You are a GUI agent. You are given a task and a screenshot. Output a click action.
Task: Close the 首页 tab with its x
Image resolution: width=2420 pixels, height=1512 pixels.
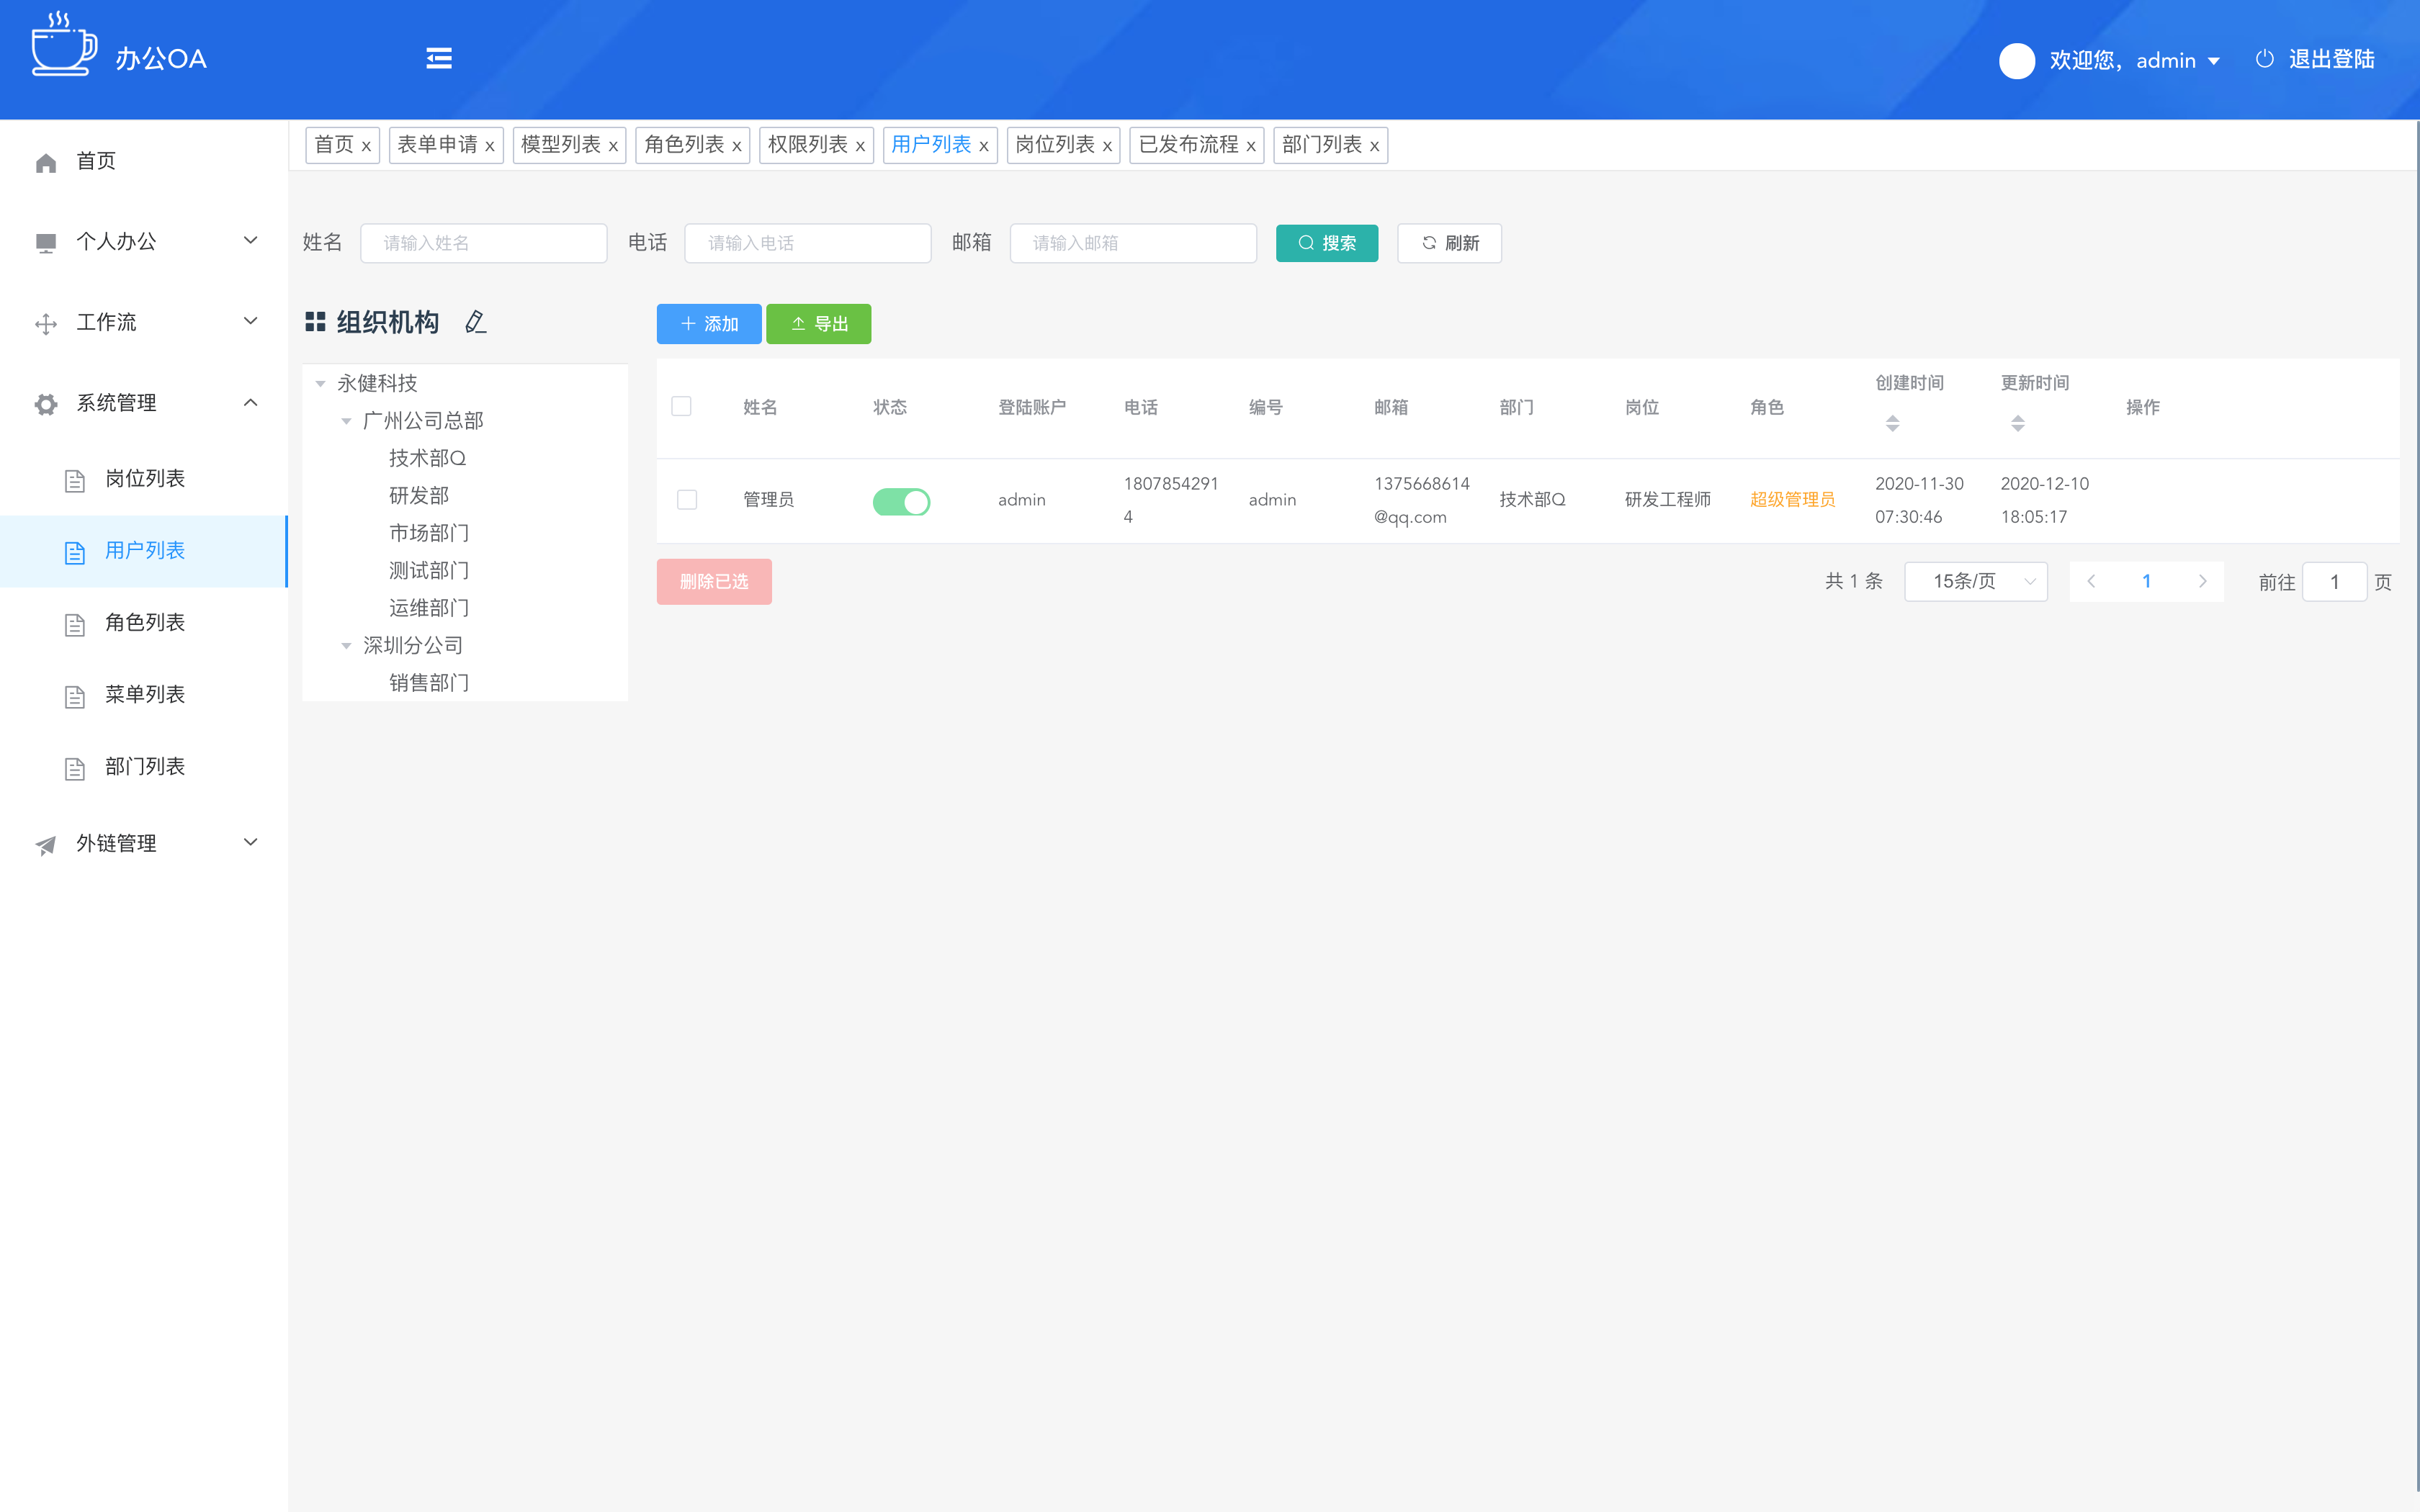click(366, 146)
